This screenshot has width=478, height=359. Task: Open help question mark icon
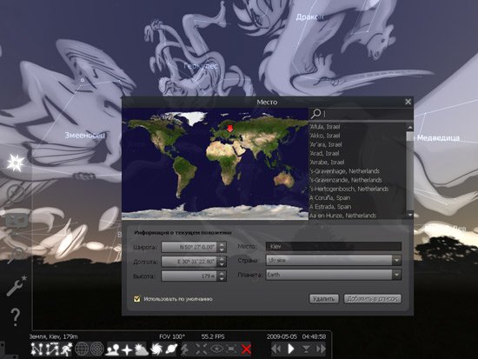[x=15, y=316]
